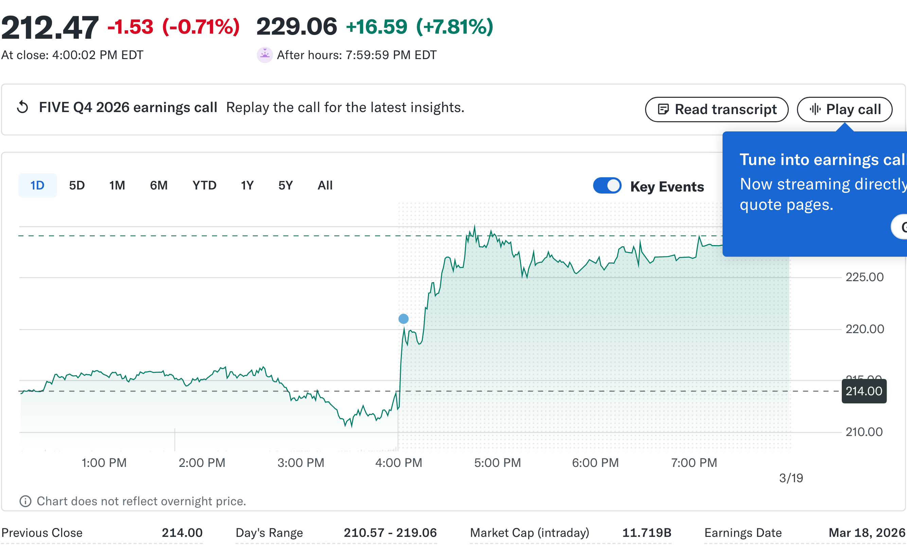The width and height of the screenshot is (907, 545).
Task: Click the document icon inside Read transcript
Action: [x=663, y=109]
